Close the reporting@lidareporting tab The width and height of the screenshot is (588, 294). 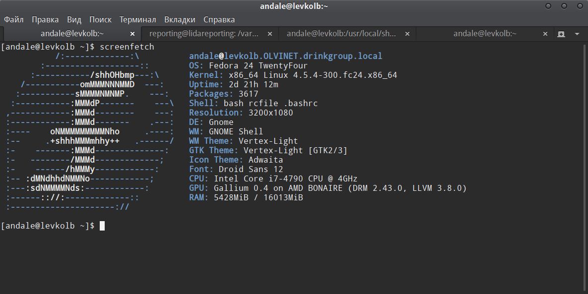[x=269, y=34]
